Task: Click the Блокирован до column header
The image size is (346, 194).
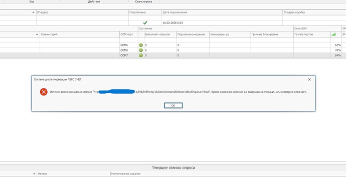Action: 230,34
